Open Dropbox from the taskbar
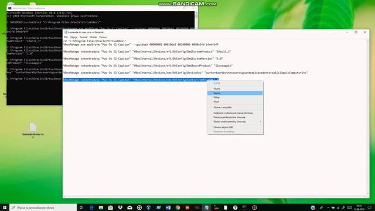The height and width of the screenshot is (211, 375). pyautogui.click(x=120, y=207)
